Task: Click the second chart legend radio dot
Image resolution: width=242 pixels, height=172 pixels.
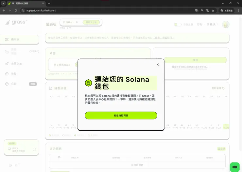Action: pyautogui.click(x=63, y=135)
